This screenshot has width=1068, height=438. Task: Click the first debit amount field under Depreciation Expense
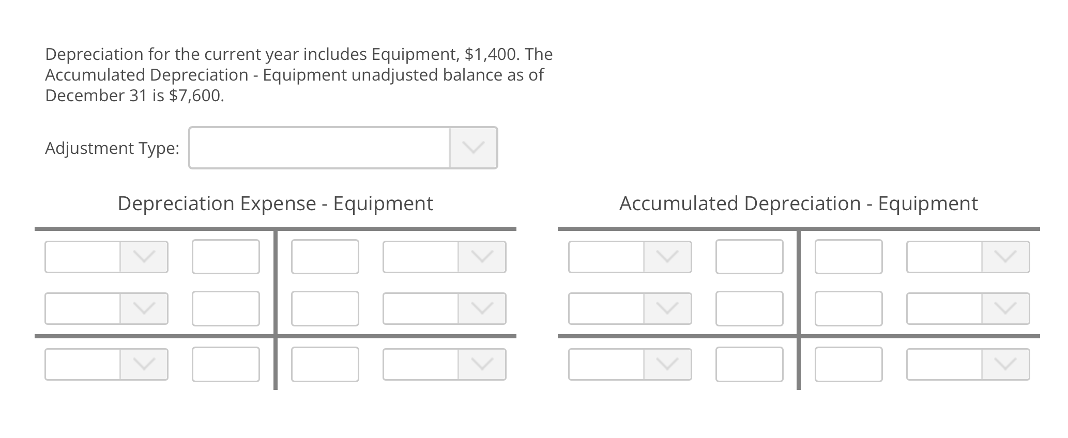pyautogui.click(x=226, y=257)
